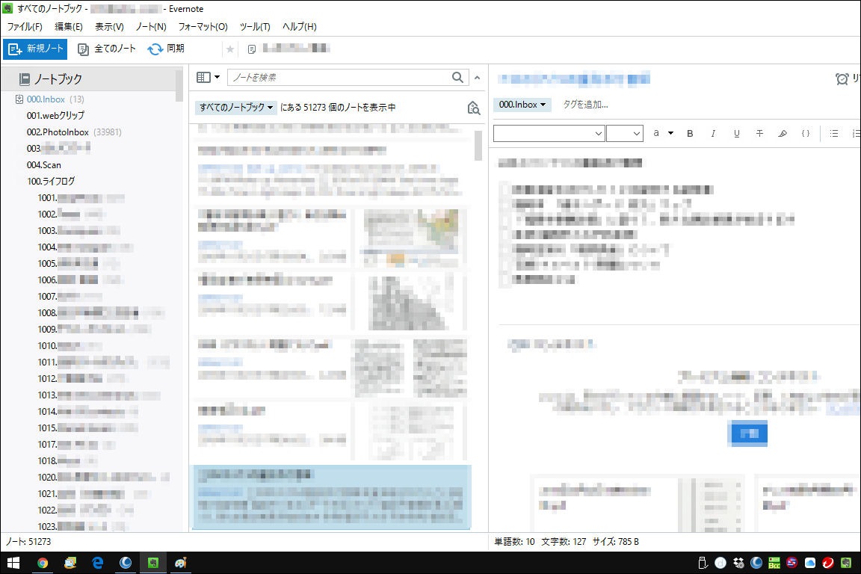Select the 100.ライフログ notebook stack
The height and width of the screenshot is (574, 861).
(x=51, y=182)
